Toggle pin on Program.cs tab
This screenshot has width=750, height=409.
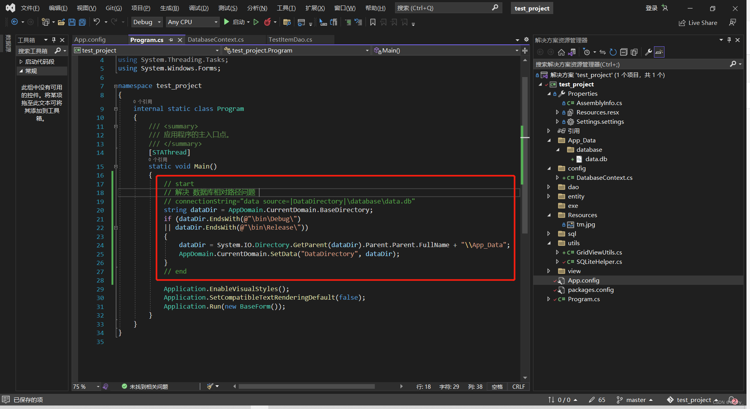coord(171,40)
